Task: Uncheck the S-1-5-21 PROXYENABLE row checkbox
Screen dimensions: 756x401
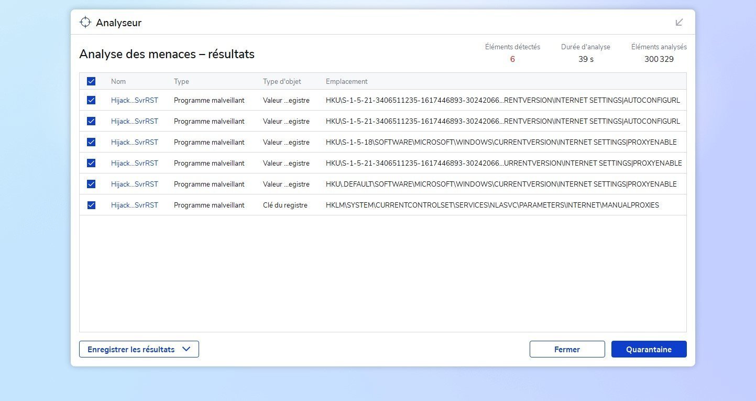Action: click(x=91, y=163)
